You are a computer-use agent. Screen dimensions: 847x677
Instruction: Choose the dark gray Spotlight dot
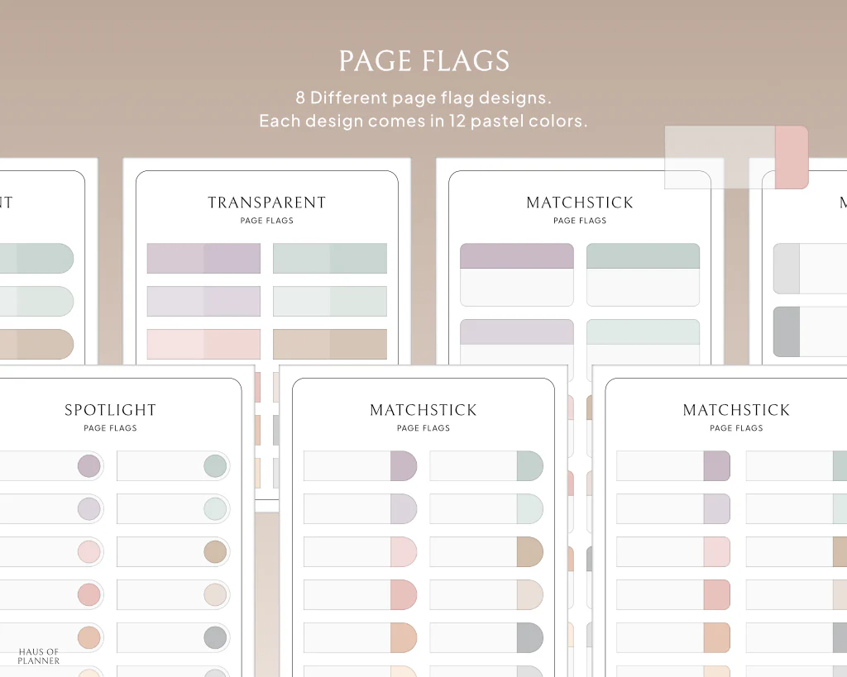pyautogui.click(x=215, y=637)
